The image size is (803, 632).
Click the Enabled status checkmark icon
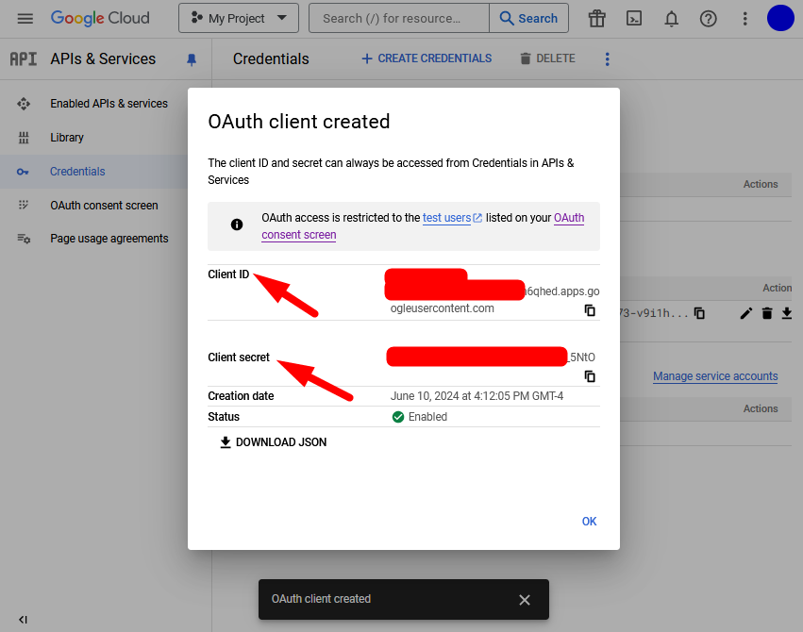[x=398, y=417]
